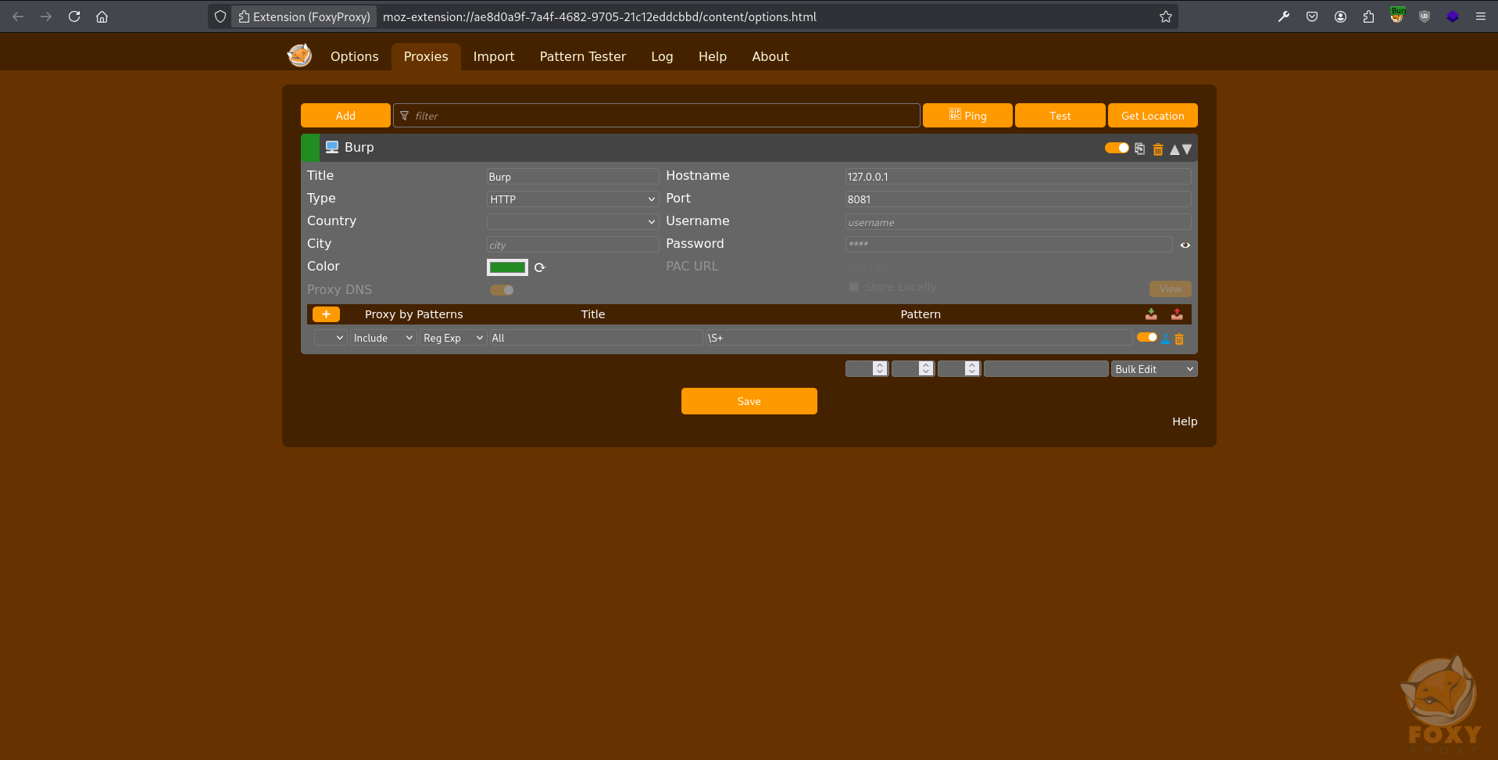The width and height of the screenshot is (1498, 760).
Task: Open the Help link below the Save button
Action: [x=1185, y=421]
